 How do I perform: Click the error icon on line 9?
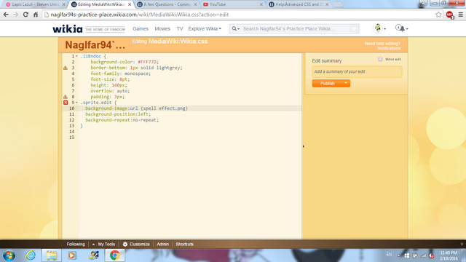click(x=66, y=103)
